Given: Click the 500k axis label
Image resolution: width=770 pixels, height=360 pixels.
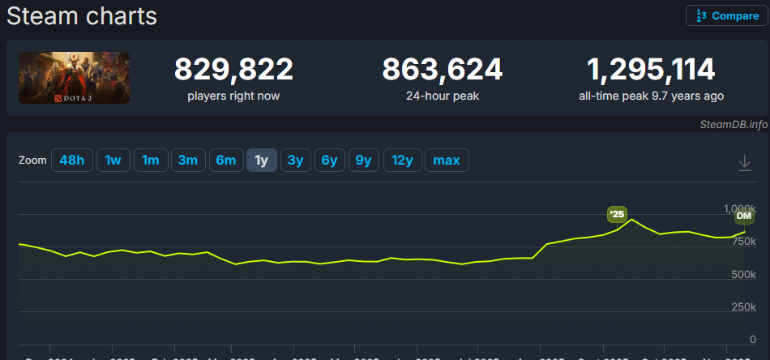Looking at the screenshot, I should (742, 275).
